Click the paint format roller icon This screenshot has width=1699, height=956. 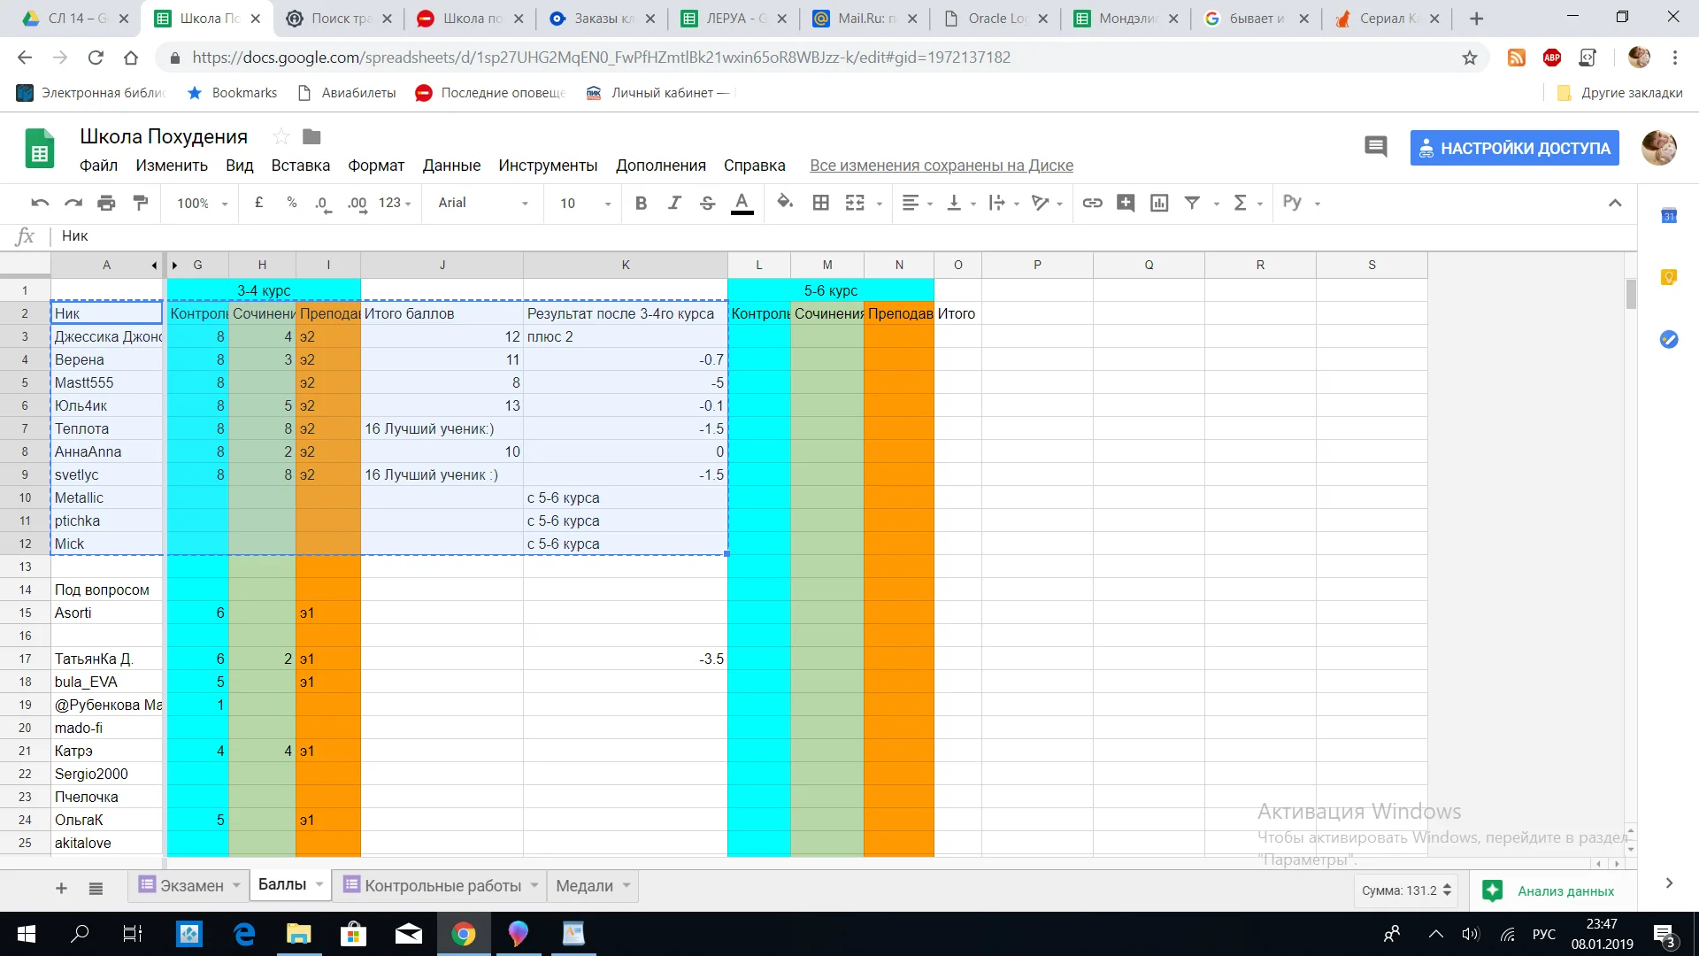[140, 203]
